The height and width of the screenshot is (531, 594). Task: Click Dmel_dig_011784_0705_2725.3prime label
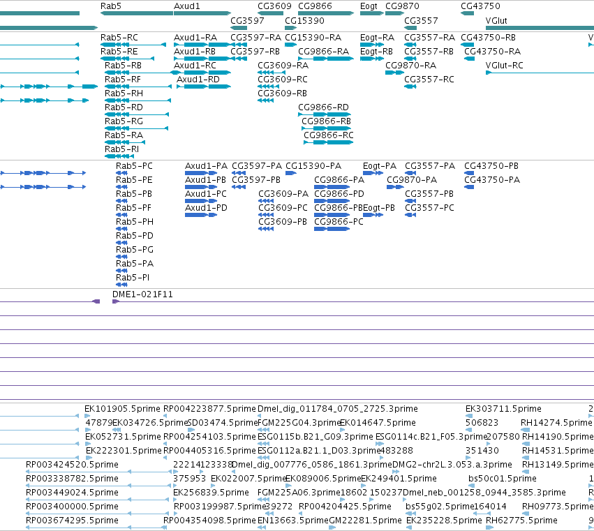(338, 409)
